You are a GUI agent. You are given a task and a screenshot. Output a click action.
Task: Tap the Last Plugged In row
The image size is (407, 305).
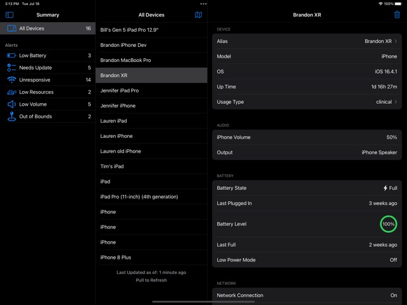(307, 203)
